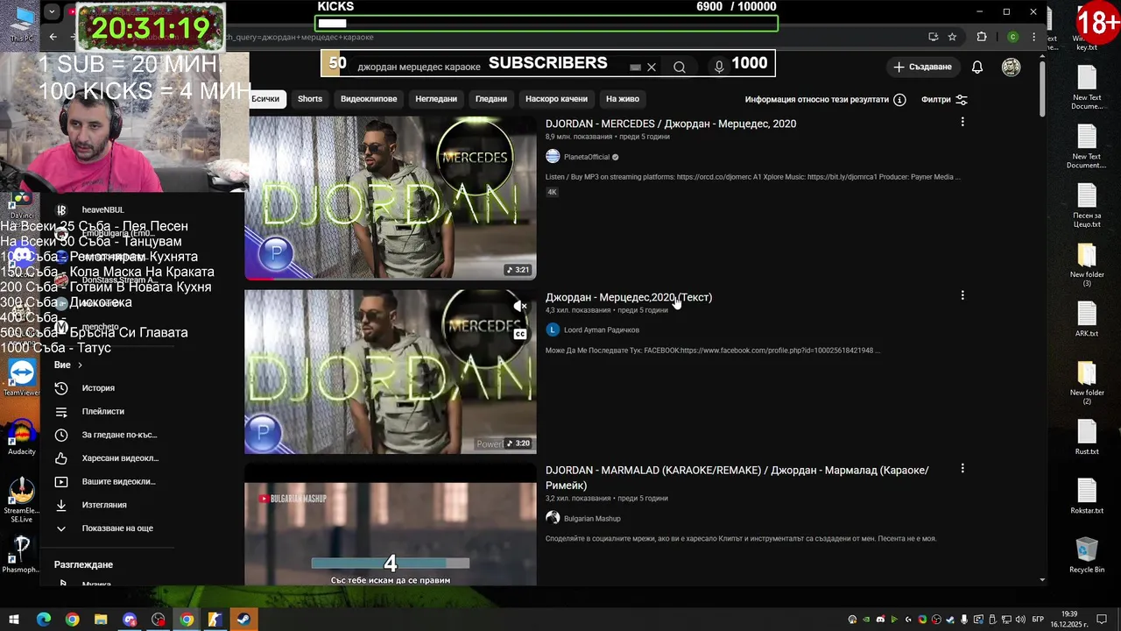Screen dimensions: 1121x631
Task: Select the Наскоро качени filter chip
Action: (556, 99)
